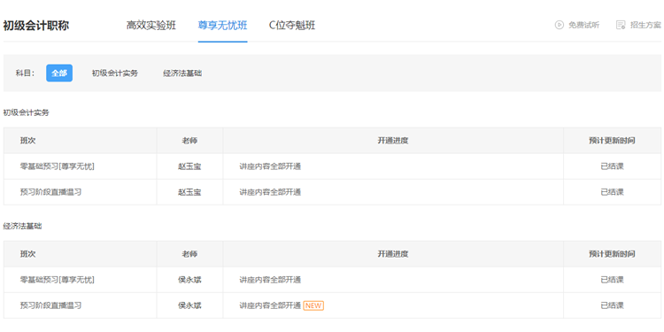Click 预习阶段直播温习 in 赵玉宝's row

50,192
